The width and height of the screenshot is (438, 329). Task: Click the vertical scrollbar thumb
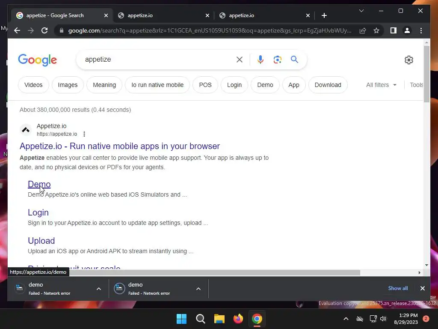pos(426,74)
